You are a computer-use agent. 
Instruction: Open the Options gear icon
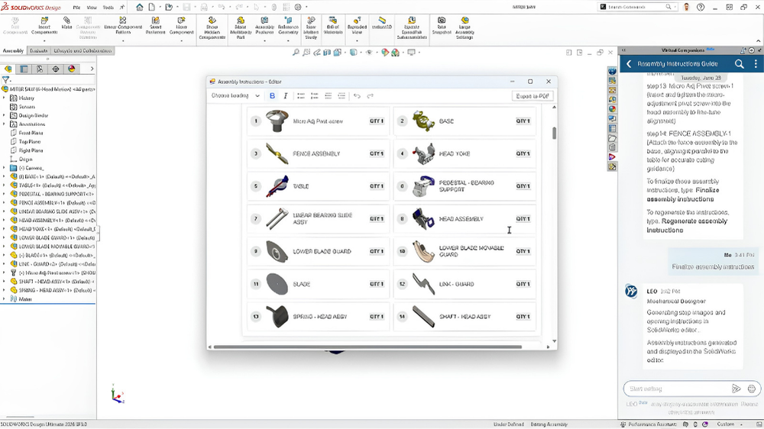coord(298,7)
